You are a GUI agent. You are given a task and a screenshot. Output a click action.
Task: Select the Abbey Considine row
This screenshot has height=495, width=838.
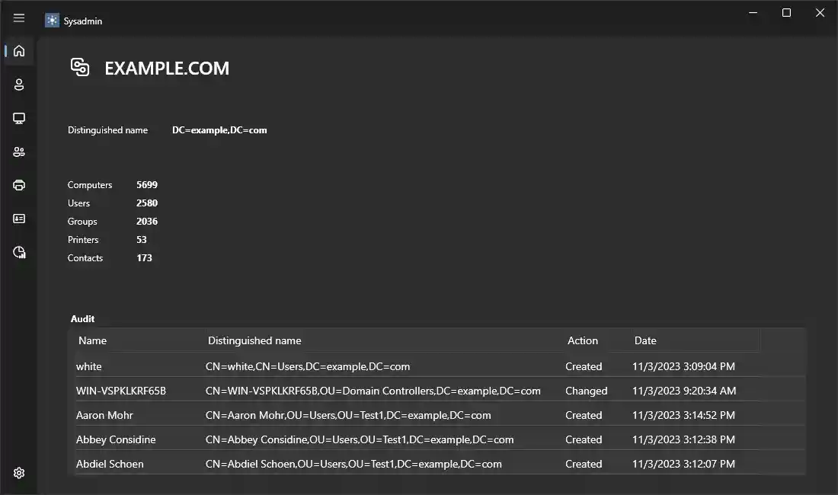point(305,439)
